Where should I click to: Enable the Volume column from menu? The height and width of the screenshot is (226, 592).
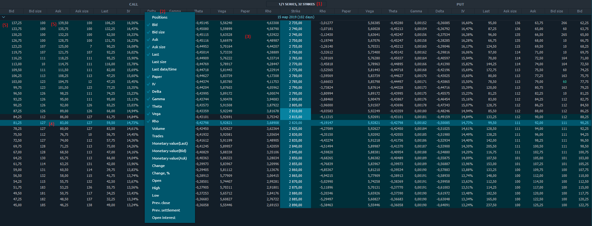pos(158,129)
